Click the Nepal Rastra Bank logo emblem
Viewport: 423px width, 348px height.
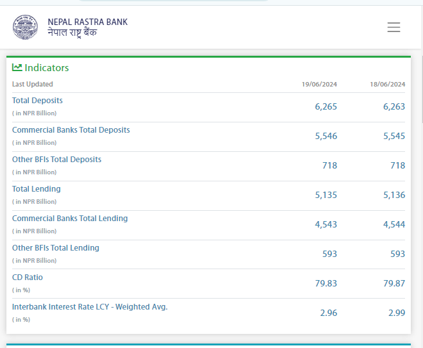coord(25,27)
